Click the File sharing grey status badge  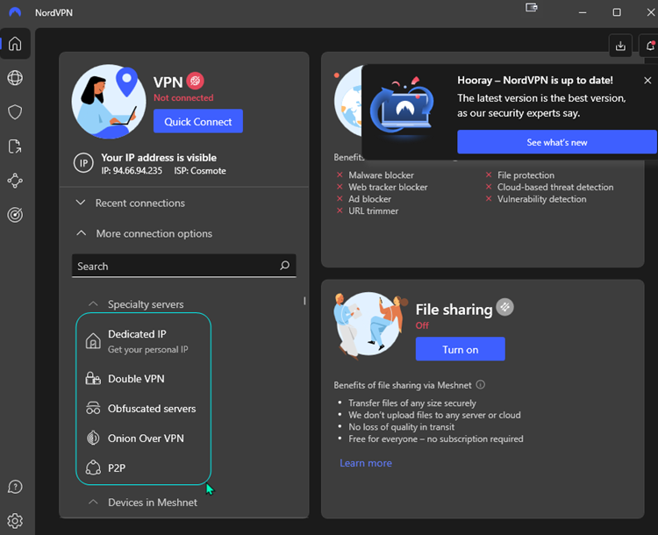pyautogui.click(x=504, y=307)
